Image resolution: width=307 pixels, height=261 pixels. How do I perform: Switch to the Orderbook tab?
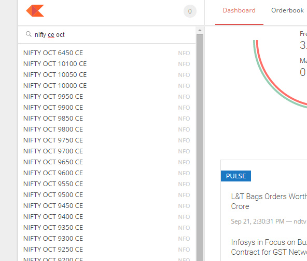(x=287, y=10)
